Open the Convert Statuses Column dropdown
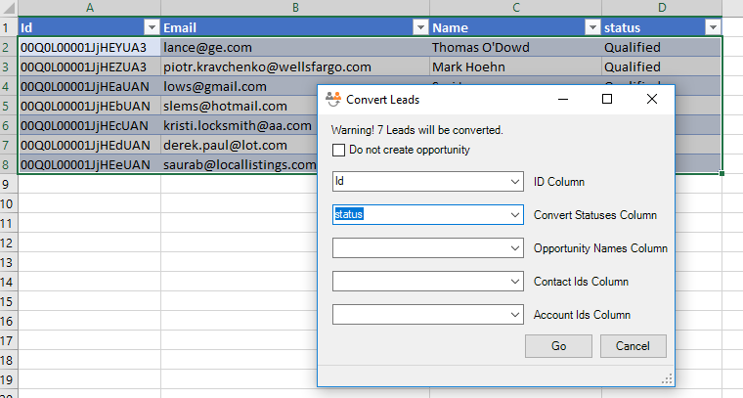Screen dimensions: 743x398 point(515,214)
